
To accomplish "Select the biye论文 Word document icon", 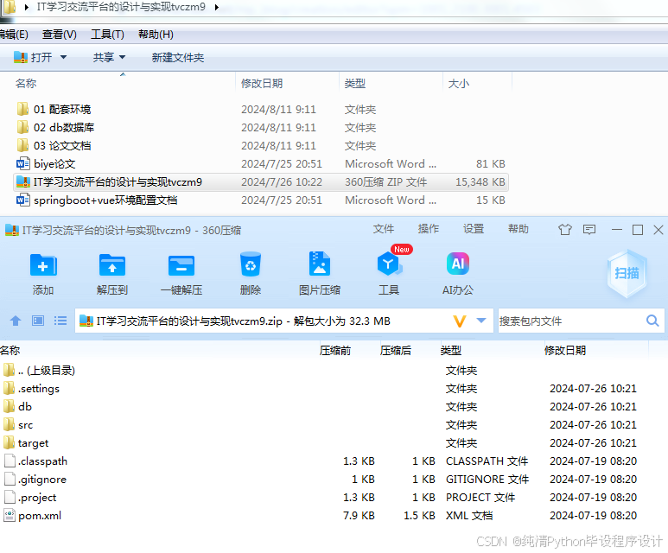I will coord(23,163).
